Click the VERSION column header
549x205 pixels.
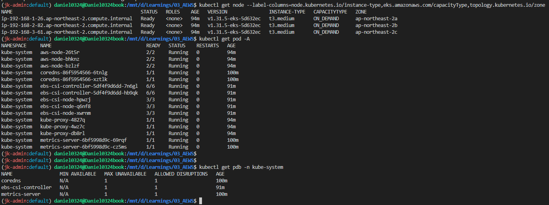[217, 12]
